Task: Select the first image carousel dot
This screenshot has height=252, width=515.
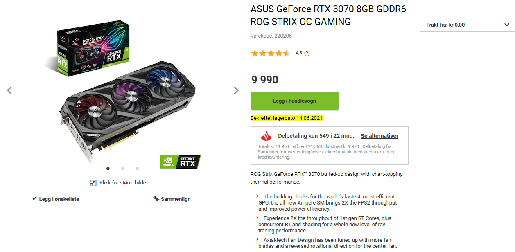Action: 108,168
